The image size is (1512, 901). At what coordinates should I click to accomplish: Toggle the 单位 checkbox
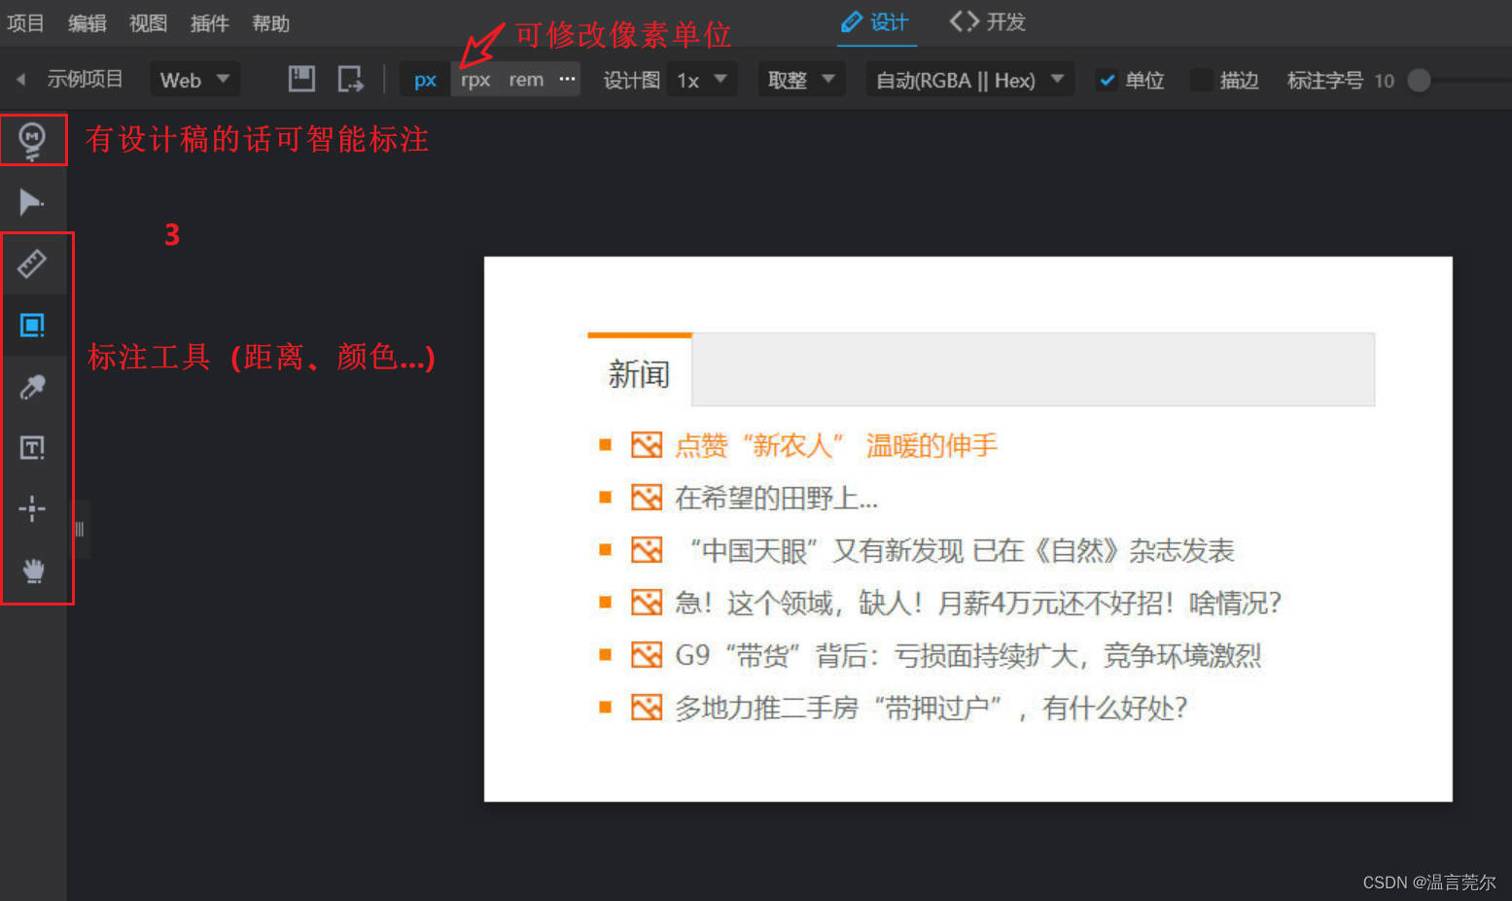(1107, 81)
